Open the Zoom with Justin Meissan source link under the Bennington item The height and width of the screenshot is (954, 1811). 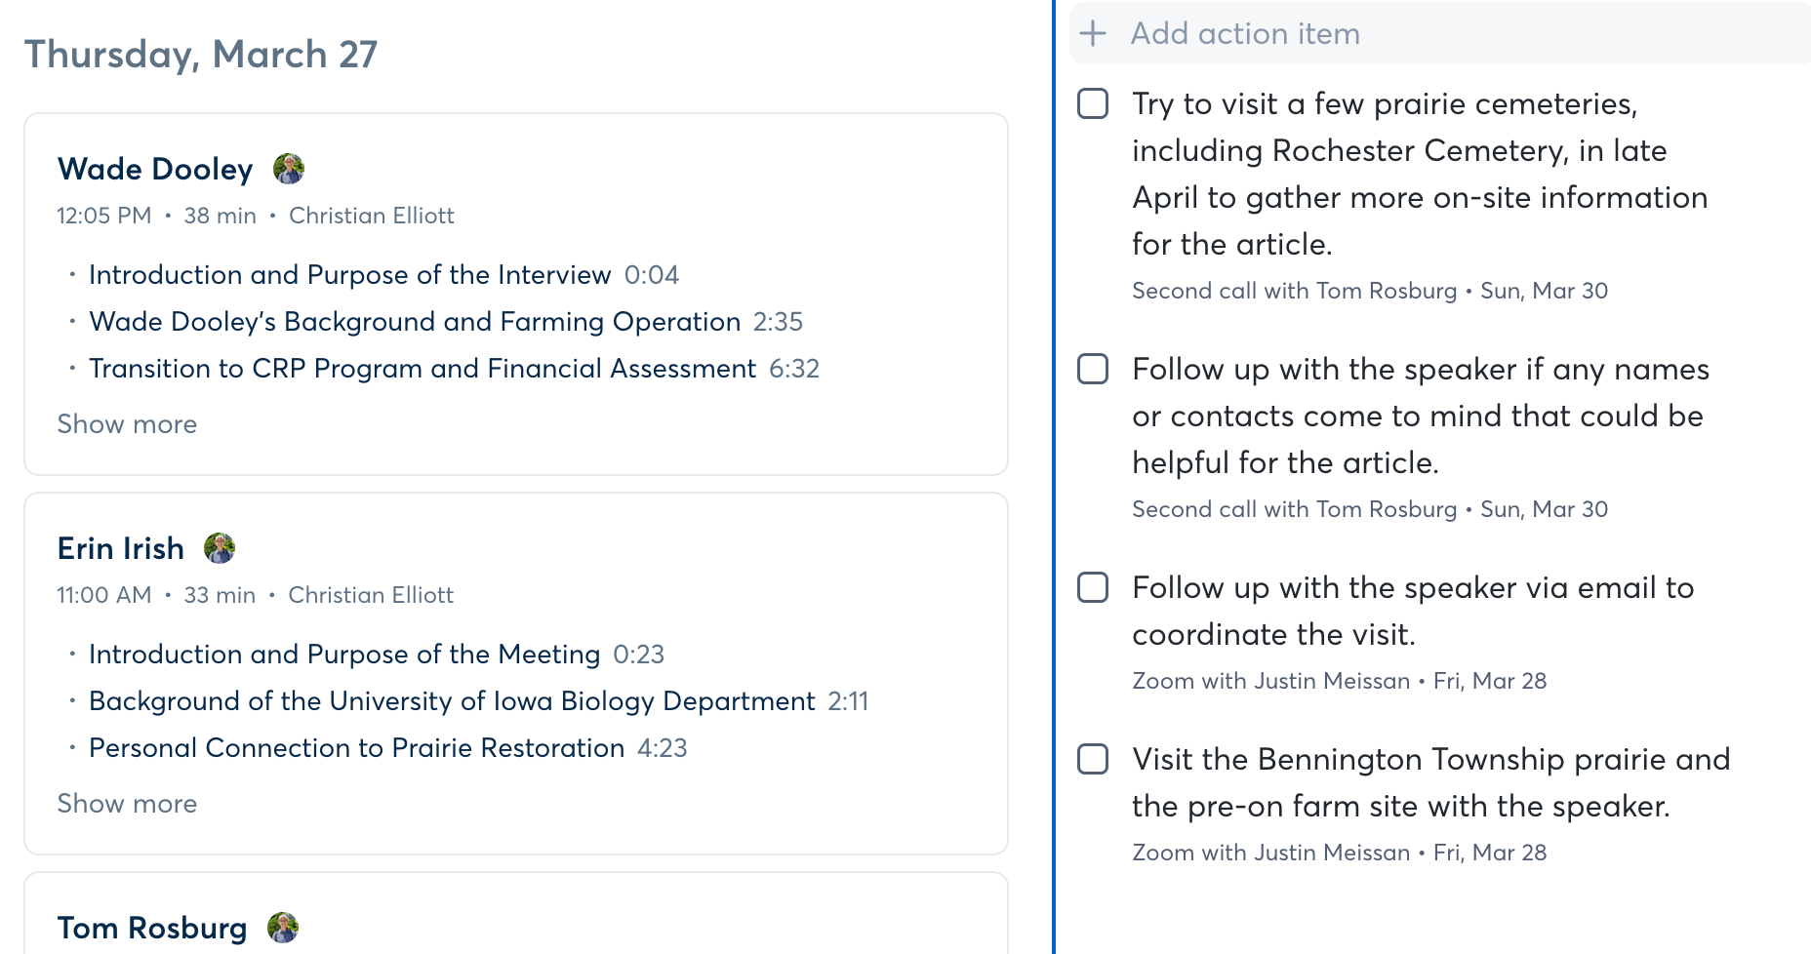pyautogui.click(x=1270, y=853)
